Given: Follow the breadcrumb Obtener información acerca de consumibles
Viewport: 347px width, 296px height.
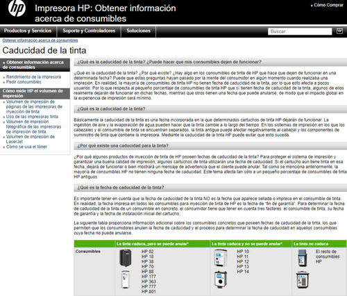Looking at the screenshot, I should coord(40,40).
